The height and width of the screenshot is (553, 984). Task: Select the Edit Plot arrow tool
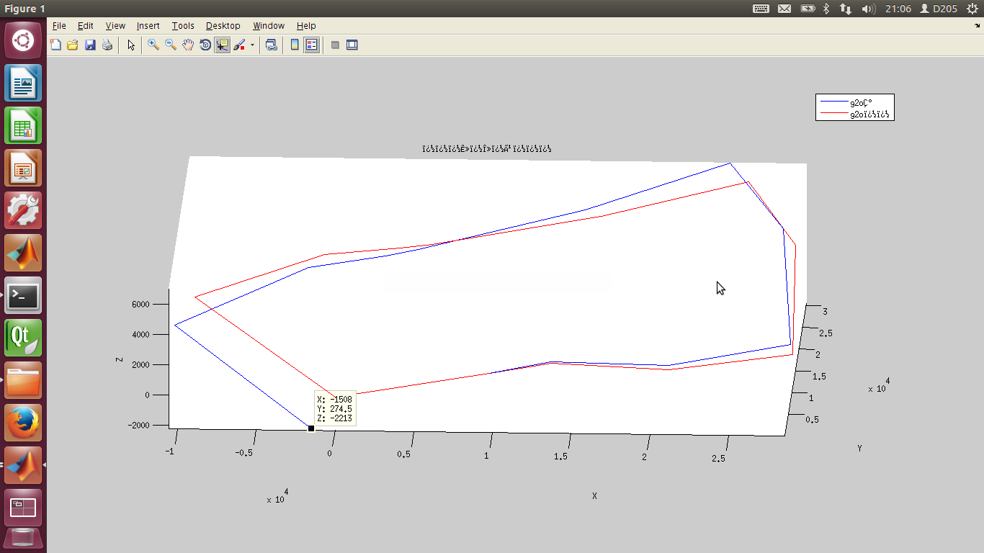point(131,45)
